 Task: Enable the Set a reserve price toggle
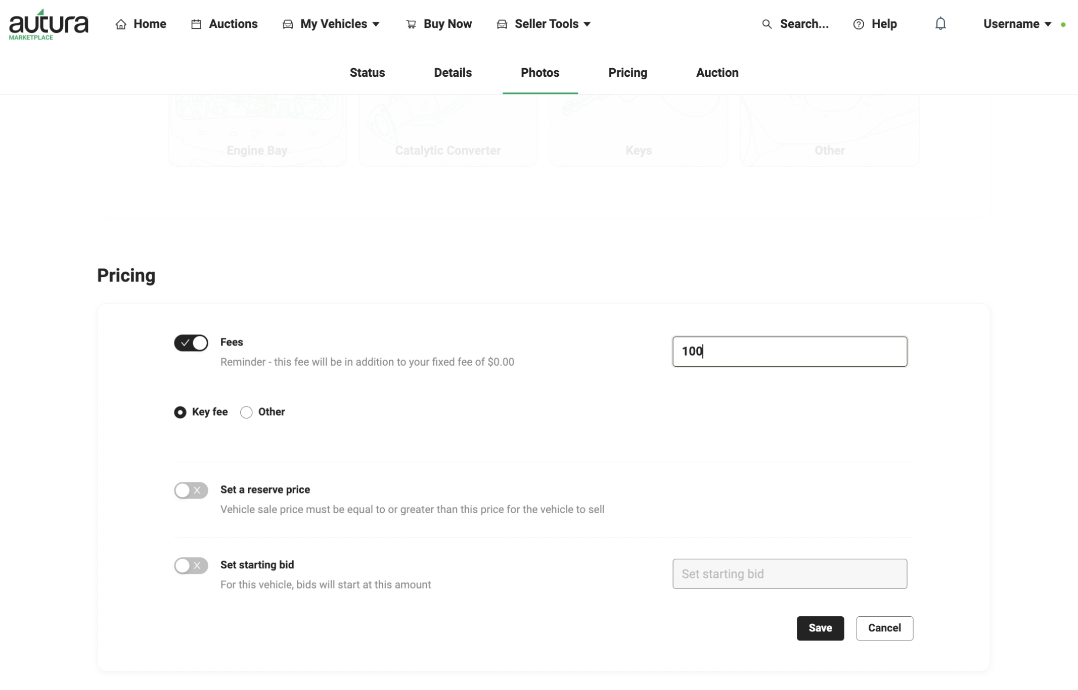pyautogui.click(x=191, y=490)
